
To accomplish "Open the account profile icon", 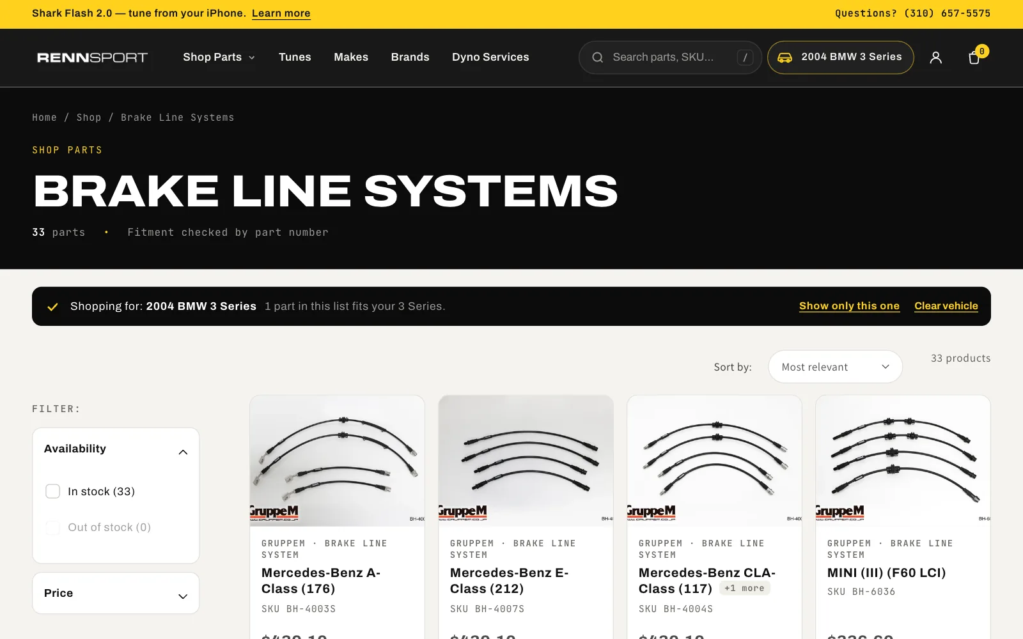I will [x=935, y=58].
